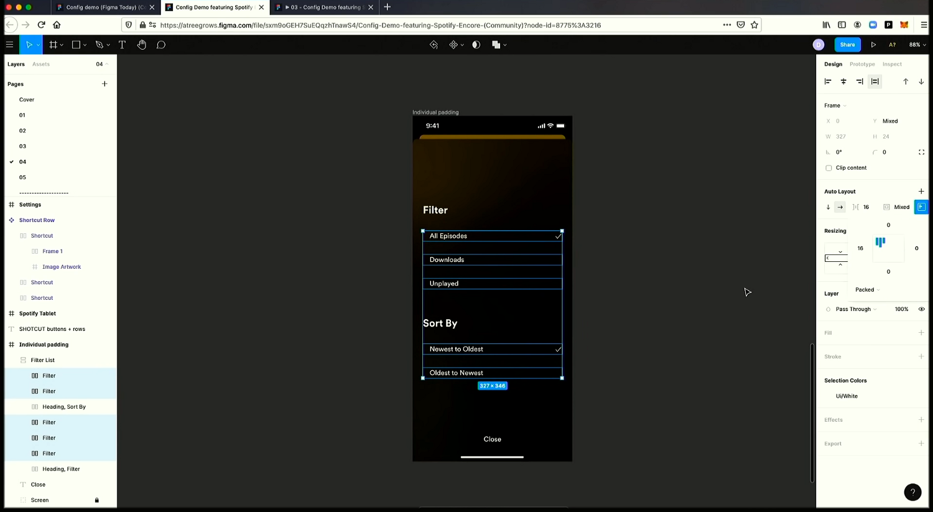
Task: Click the Use as mask toolbar icon
Action: (476, 45)
